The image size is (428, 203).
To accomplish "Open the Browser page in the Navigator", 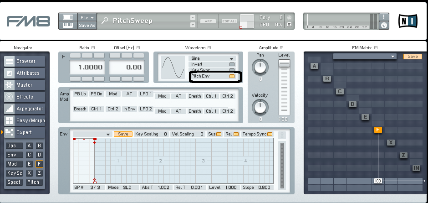I will pos(25,61).
